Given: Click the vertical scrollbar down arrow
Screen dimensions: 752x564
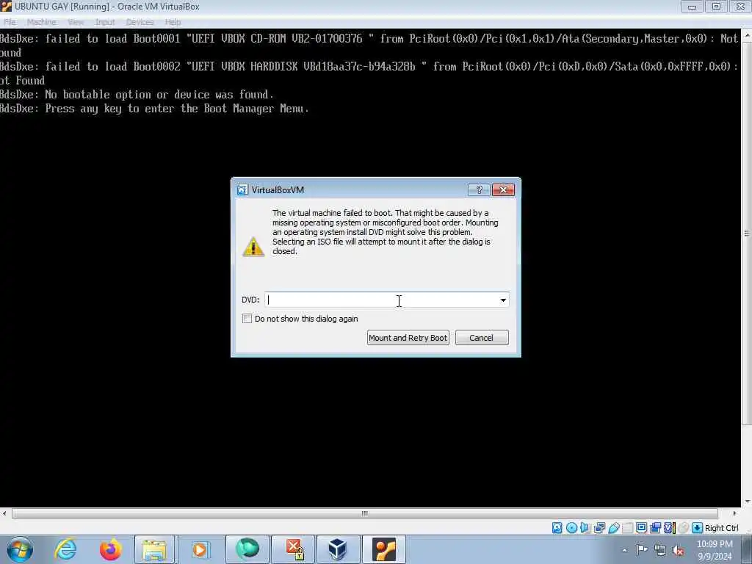Looking at the screenshot, I should coord(747,502).
